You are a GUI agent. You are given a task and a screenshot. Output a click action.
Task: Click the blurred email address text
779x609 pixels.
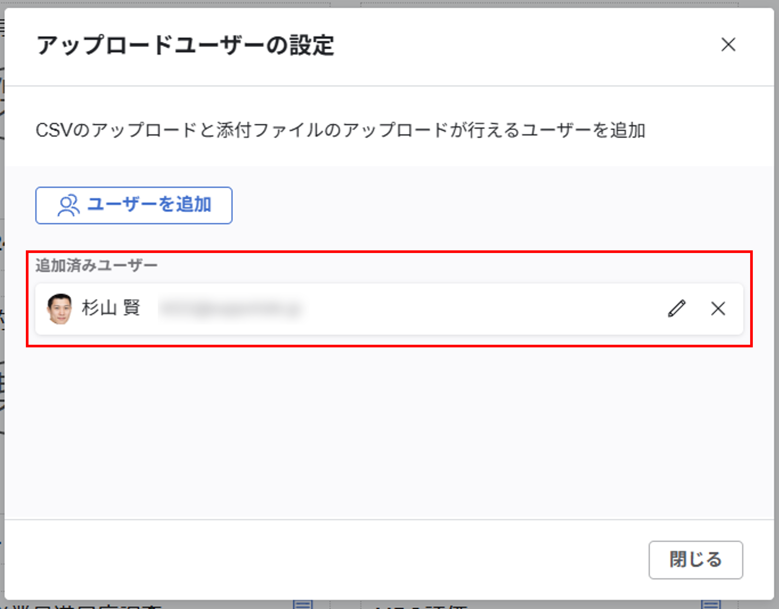[230, 309]
